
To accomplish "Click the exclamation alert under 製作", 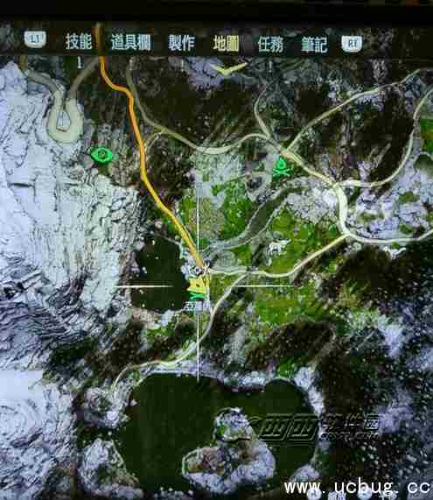I will 182,64.
